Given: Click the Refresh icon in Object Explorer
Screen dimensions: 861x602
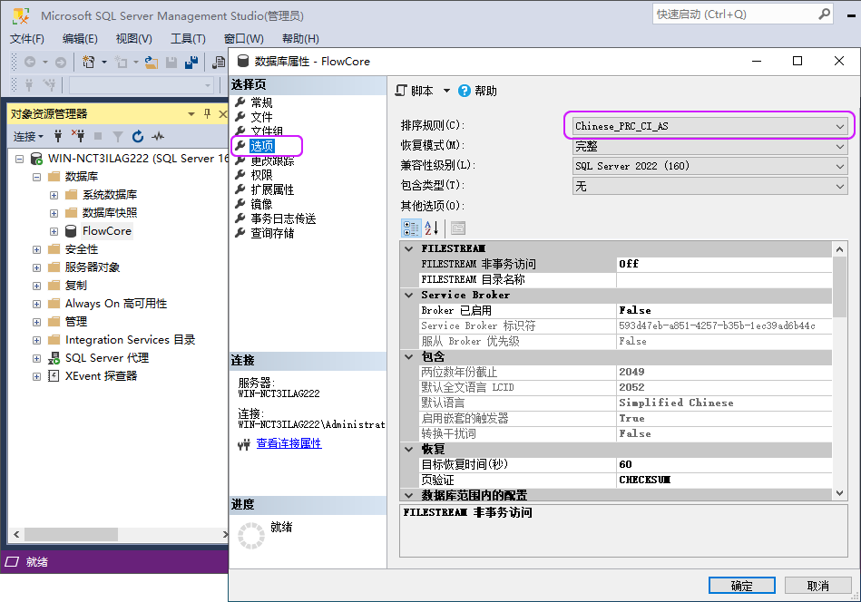Looking at the screenshot, I should 138,137.
